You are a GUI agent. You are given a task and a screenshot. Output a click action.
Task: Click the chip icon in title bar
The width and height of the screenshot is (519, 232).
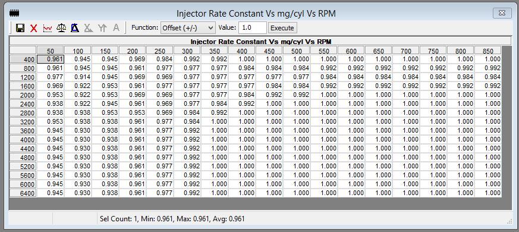tap(14, 13)
